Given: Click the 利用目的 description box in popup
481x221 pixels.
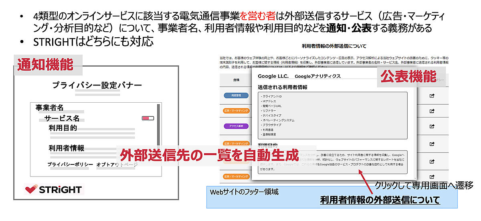Looking at the screenshot, I should (x=333, y=162).
